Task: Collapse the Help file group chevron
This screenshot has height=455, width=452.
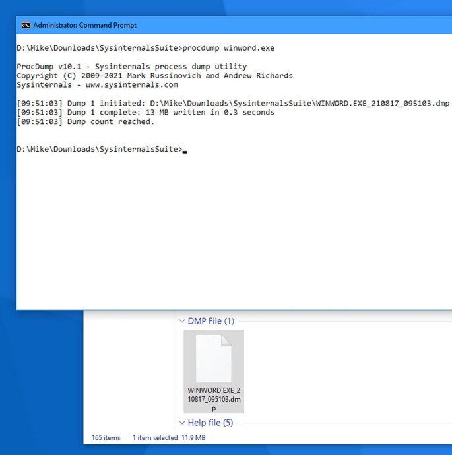Action: point(182,423)
